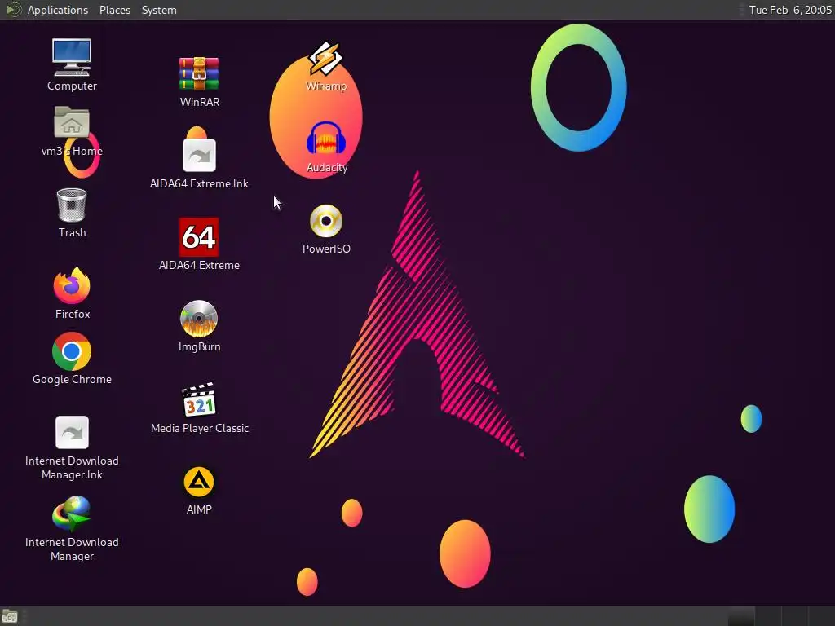This screenshot has height=626, width=835.
Task: Select the red AIDA64 Extreme icon
Action: [199, 237]
